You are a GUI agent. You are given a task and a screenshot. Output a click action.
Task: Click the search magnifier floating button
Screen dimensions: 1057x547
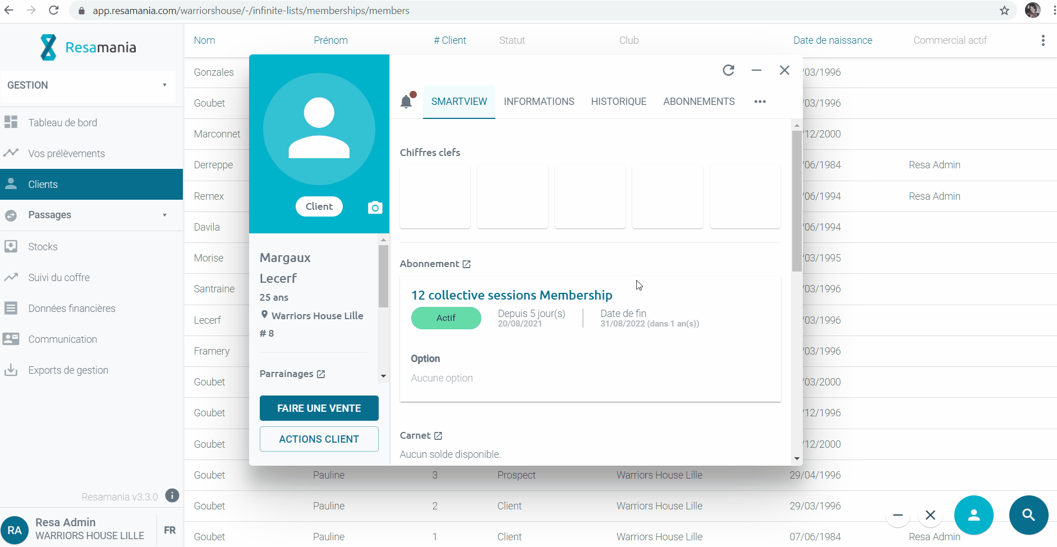click(1028, 515)
